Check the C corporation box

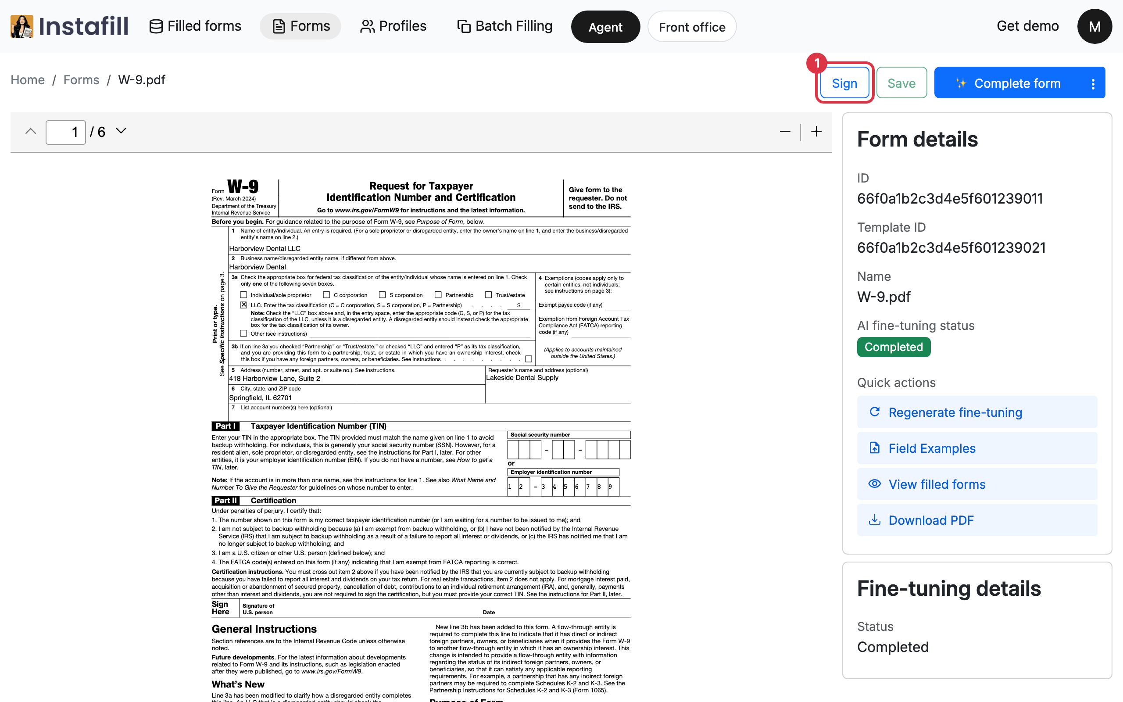tap(327, 295)
